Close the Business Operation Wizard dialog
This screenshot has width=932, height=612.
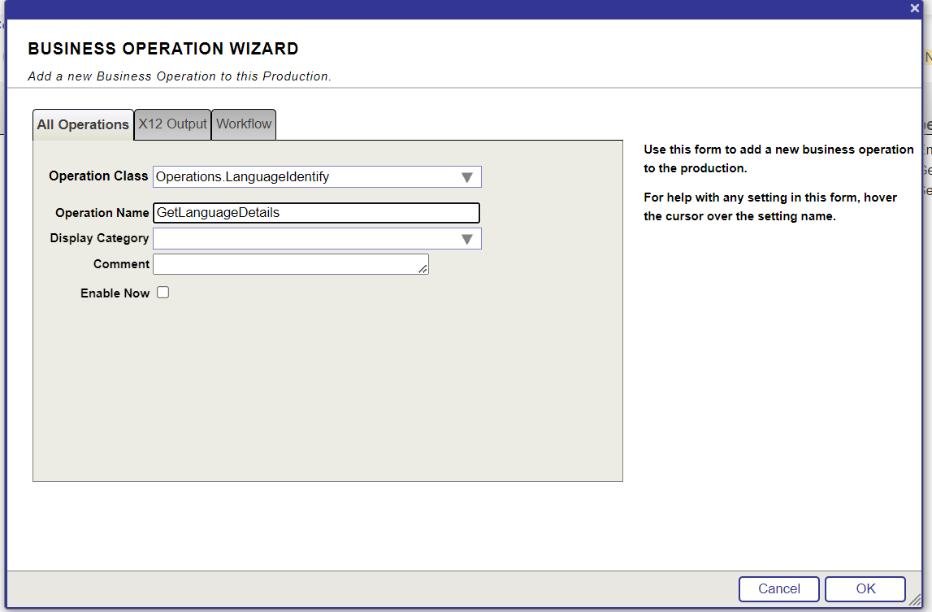pos(914,7)
